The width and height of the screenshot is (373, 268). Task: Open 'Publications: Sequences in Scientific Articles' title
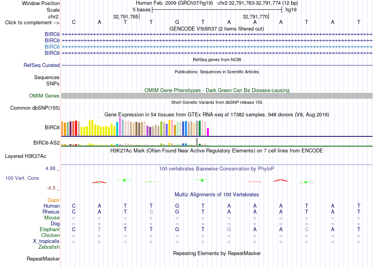click(x=217, y=72)
